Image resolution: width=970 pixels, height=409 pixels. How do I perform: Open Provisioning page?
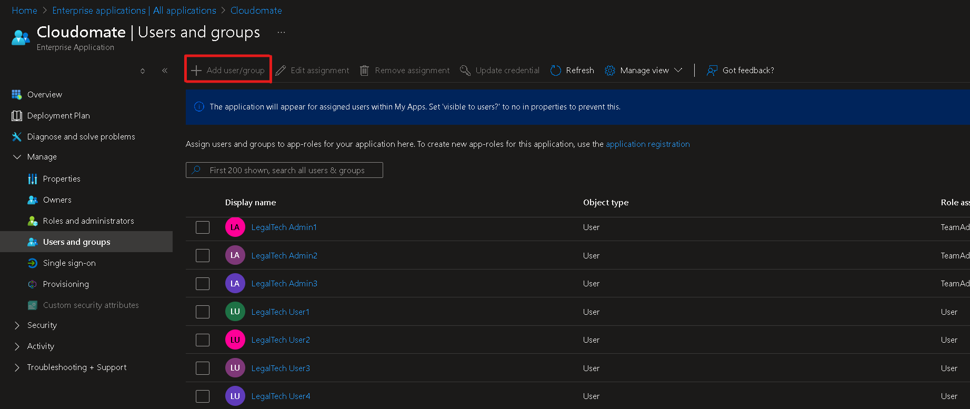click(66, 284)
